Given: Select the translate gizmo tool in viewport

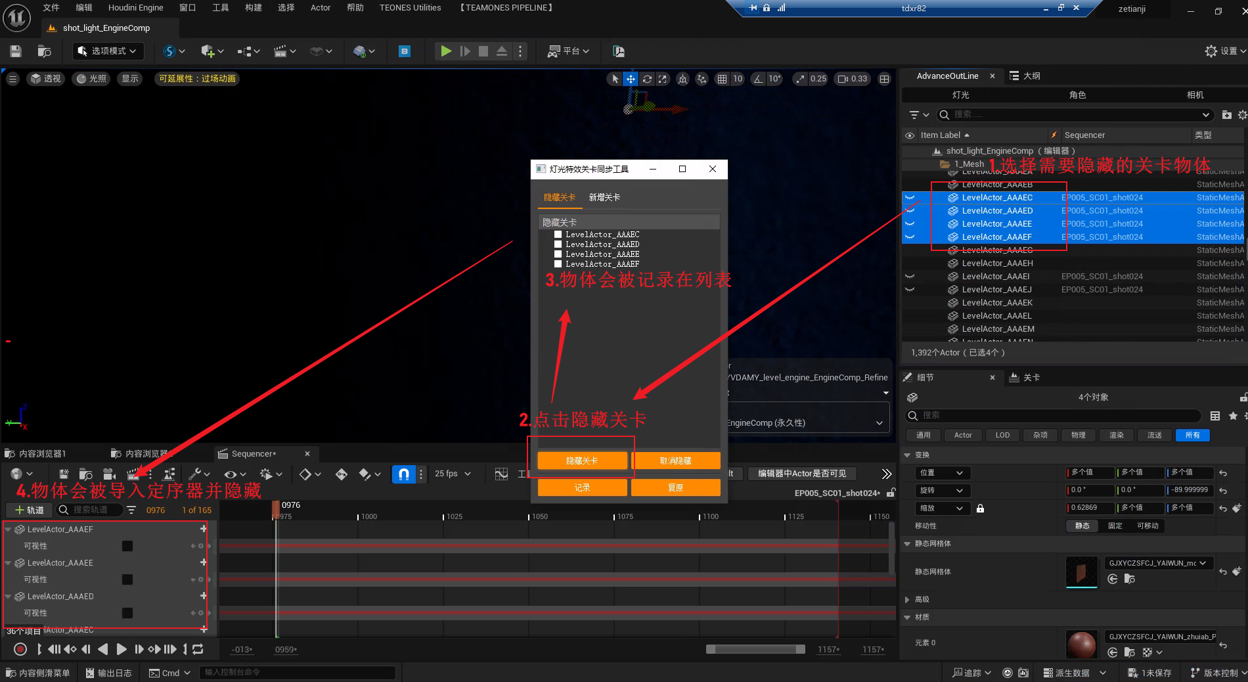Looking at the screenshot, I should (x=631, y=79).
